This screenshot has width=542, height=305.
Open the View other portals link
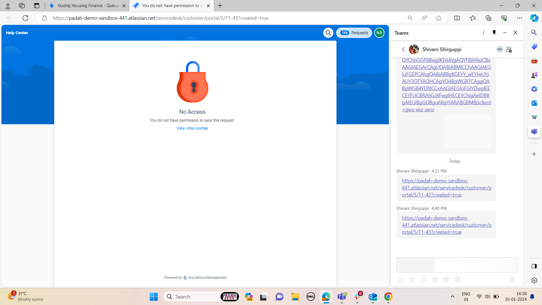click(192, 128)
